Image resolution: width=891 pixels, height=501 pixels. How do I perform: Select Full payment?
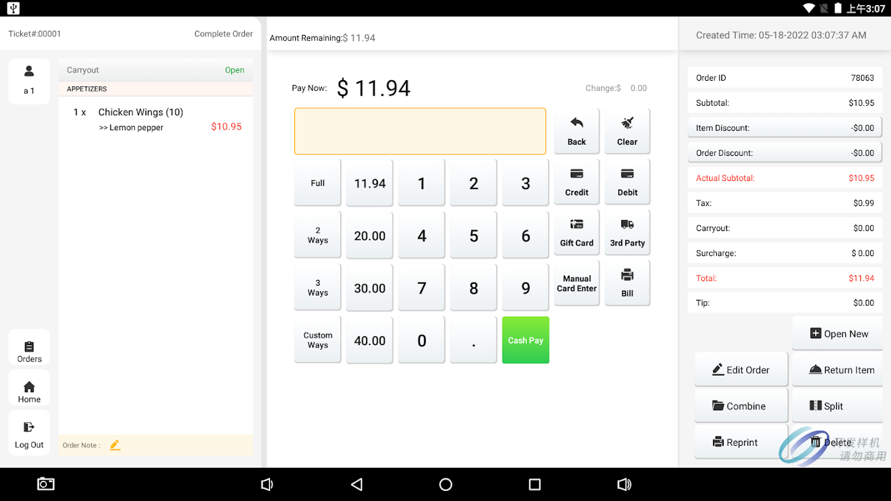(x=318, y=183)
